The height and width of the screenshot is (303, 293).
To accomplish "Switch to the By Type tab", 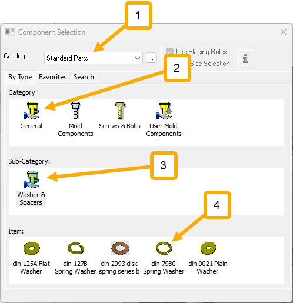I will (x=20, y=77).
